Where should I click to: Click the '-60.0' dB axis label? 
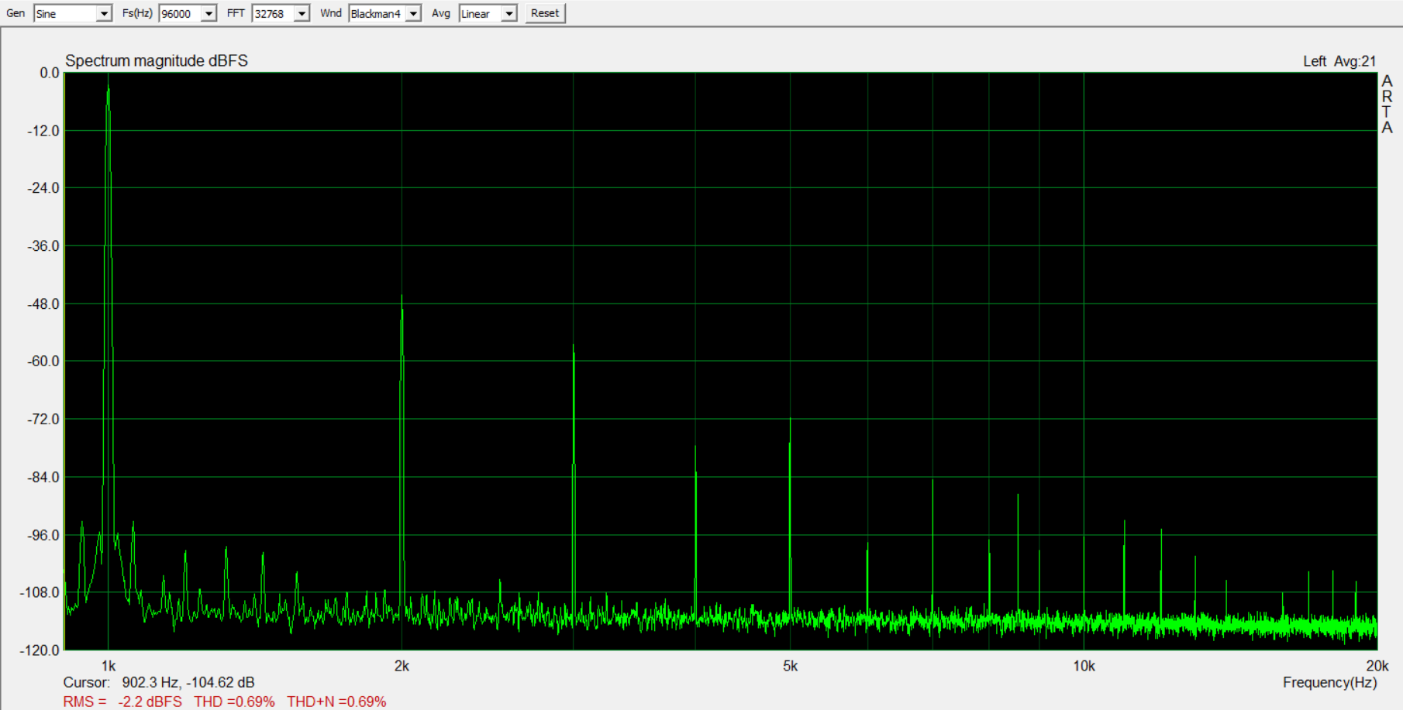pyautogui.click(x=43, y=362)
